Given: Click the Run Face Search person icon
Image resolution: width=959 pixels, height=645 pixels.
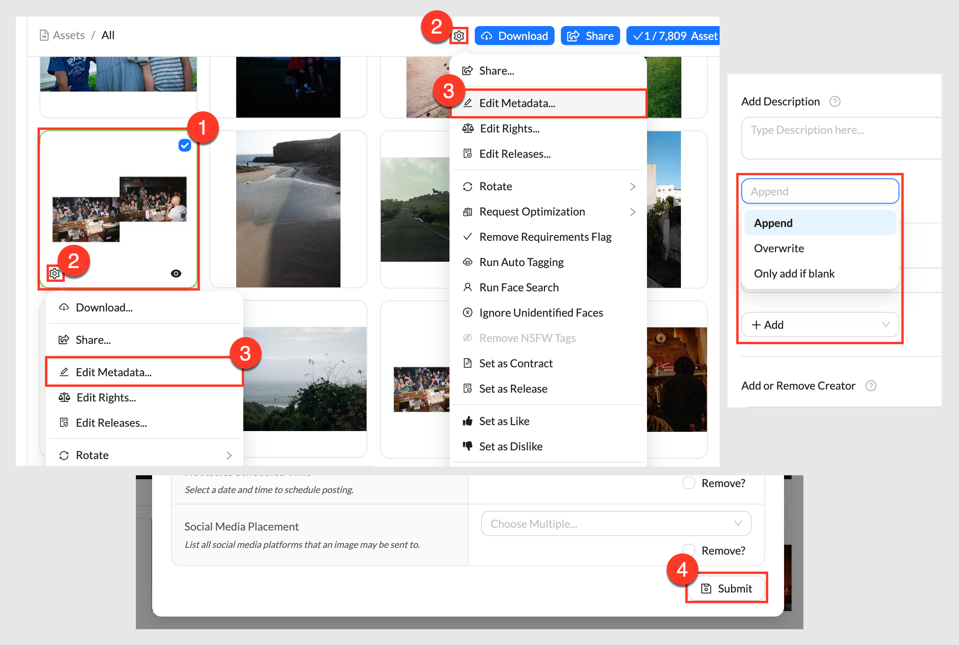Looking at the screenshot, I should (468, 287).
